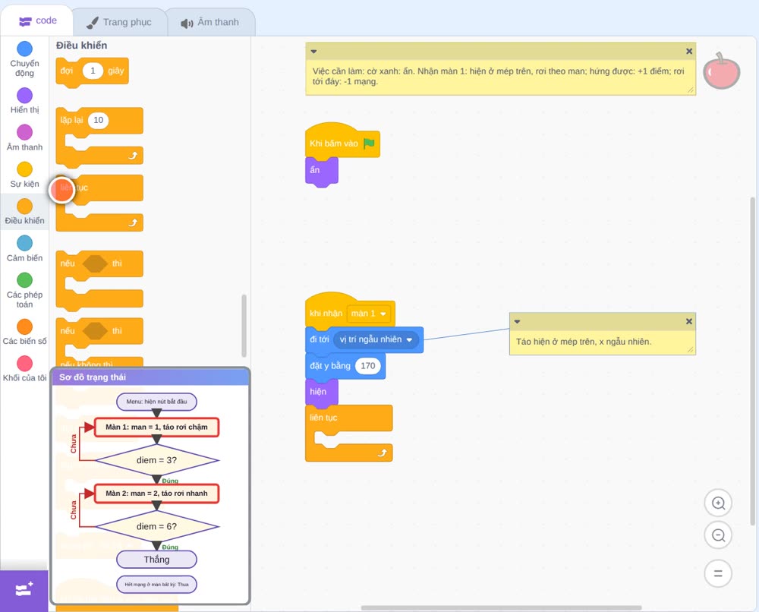
Task: Close the Việc cần làm comment
Action: tap(689, 52)
